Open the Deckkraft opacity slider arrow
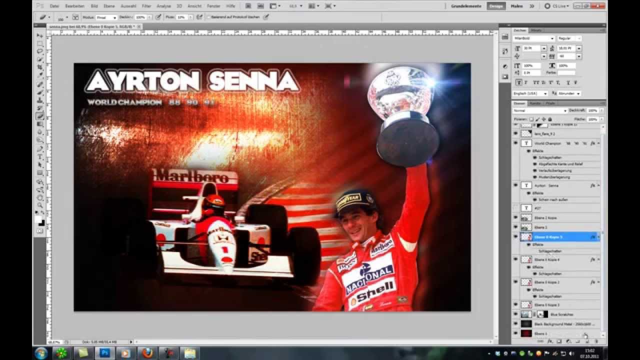Viewport: 640px width, 360px height. (150, 17)
